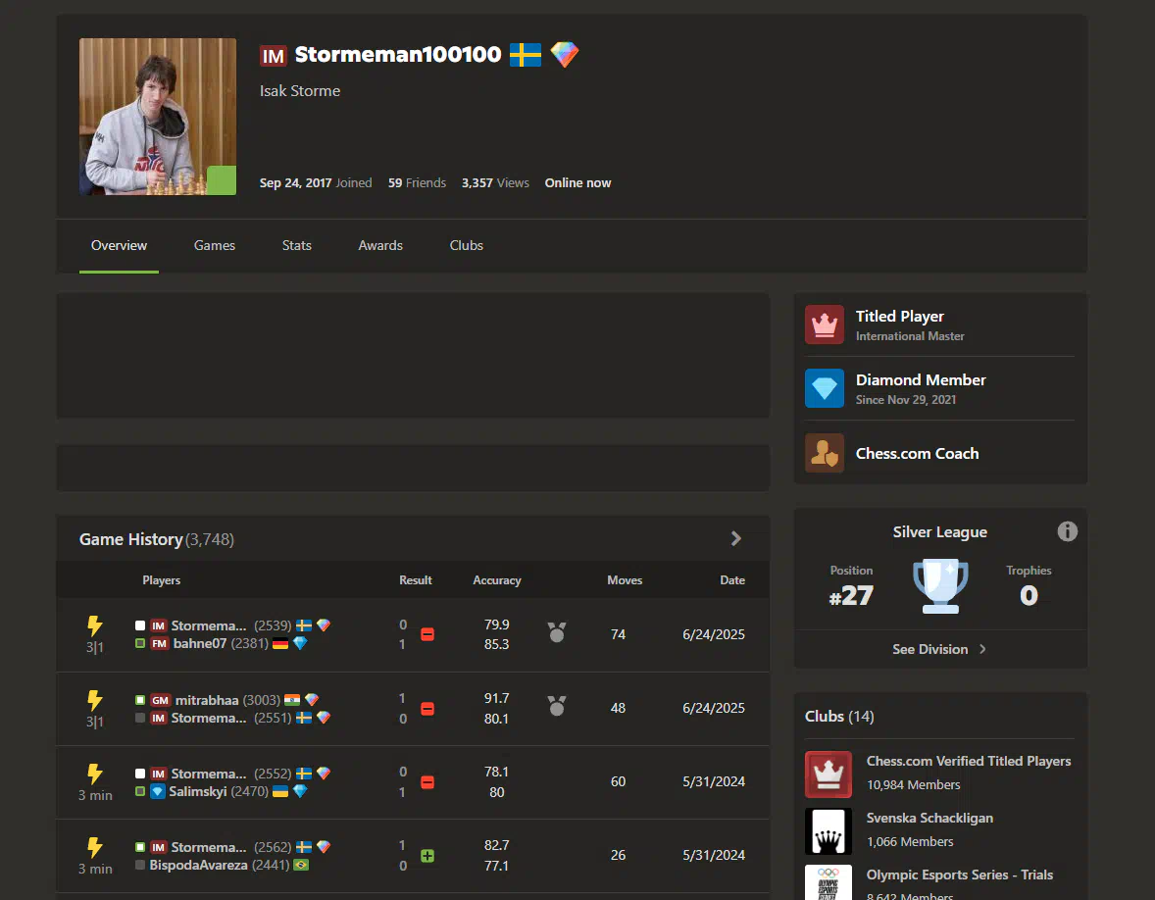Click the blitz lightning icon for the BispodaAvareza game
Screen dimensions: 1155x900
(94, 848)
